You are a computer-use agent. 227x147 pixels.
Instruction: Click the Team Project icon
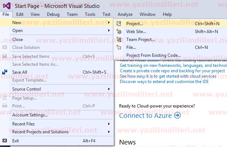(x=119, y=40)
